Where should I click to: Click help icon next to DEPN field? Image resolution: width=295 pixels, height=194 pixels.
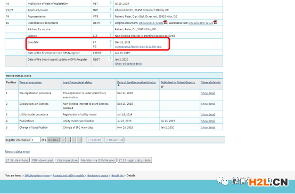pyautogui.click(x=110, y=22)
